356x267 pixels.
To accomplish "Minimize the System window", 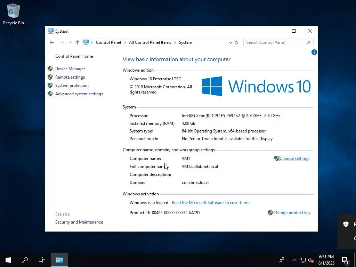I will pyautogui.click(x=278, y=31).
